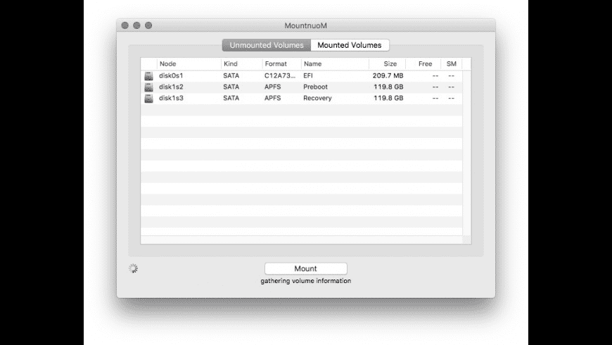Click SATA kind in disk0s1 row

click(231, 76)
